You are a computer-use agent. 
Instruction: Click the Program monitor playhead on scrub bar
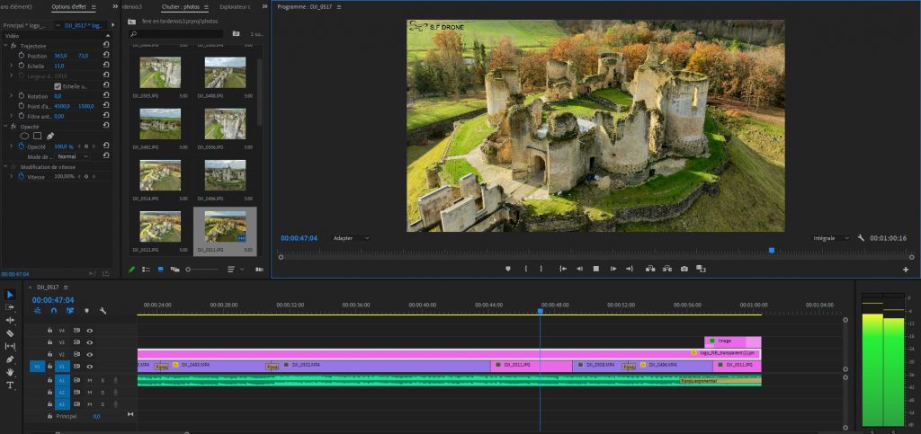(771, 251)
